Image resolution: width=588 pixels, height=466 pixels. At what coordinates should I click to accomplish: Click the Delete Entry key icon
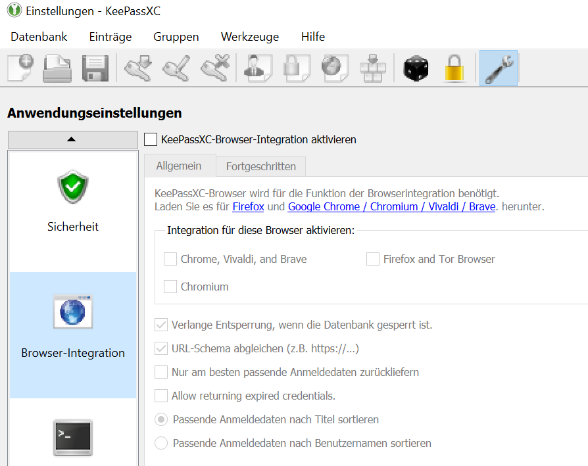(215, 68)
